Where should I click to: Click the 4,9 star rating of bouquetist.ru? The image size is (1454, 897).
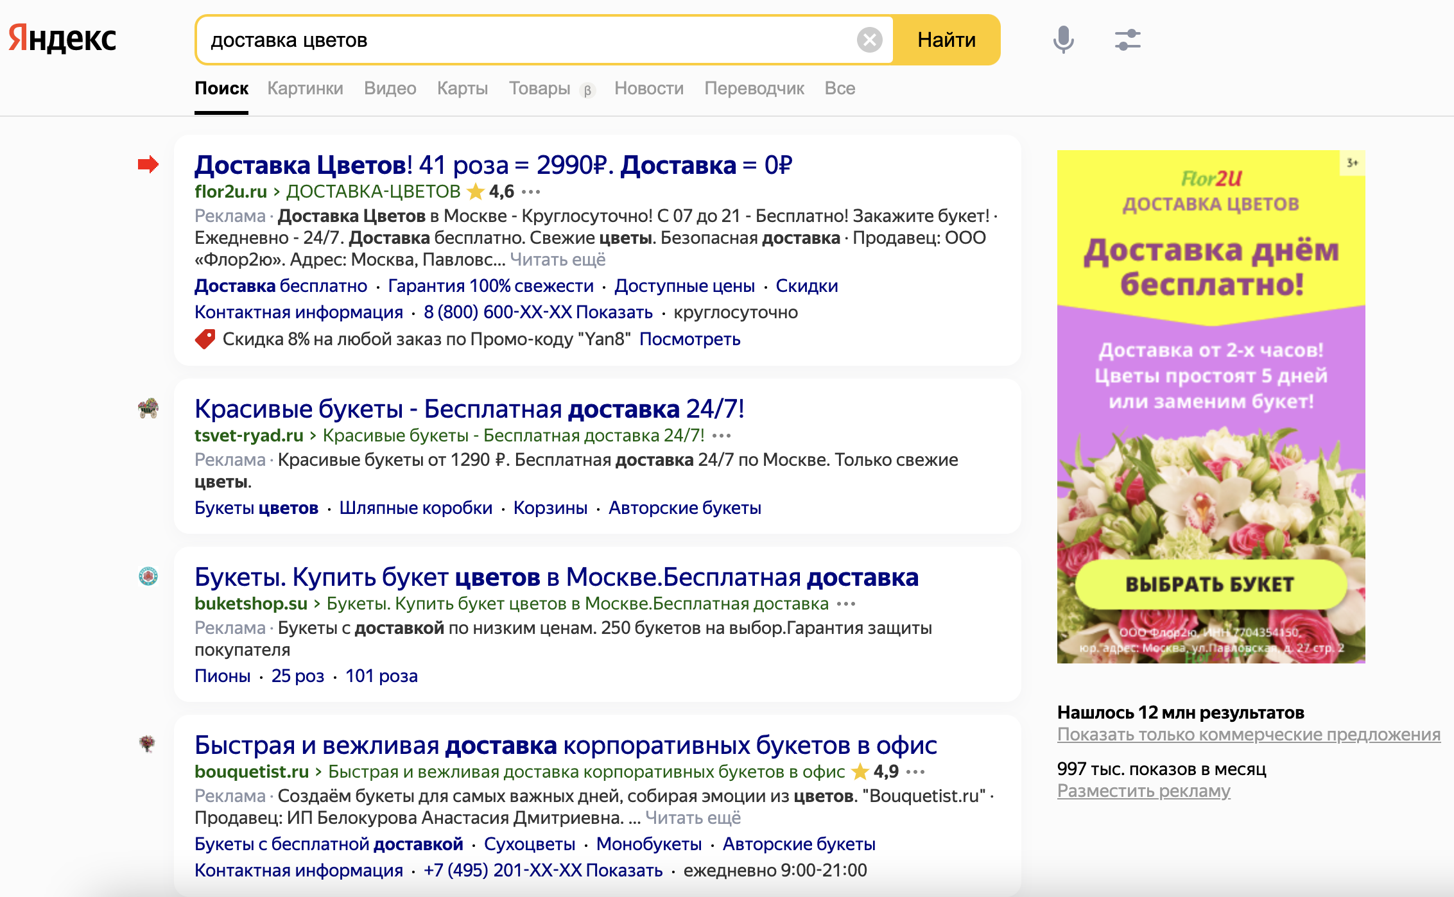click(x=875, y=772)
